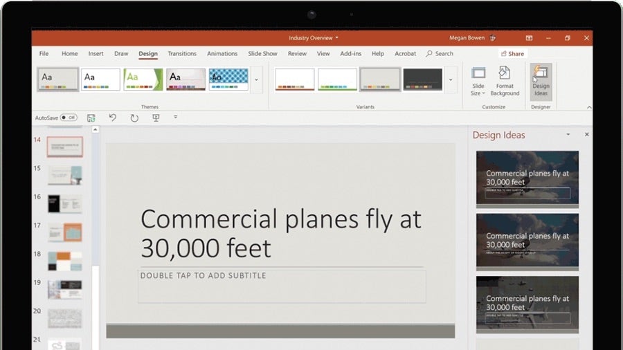The height and width of the screenshot is (350, 623).
Task: Start presentation from beginning icon
Action: (156, 118)
